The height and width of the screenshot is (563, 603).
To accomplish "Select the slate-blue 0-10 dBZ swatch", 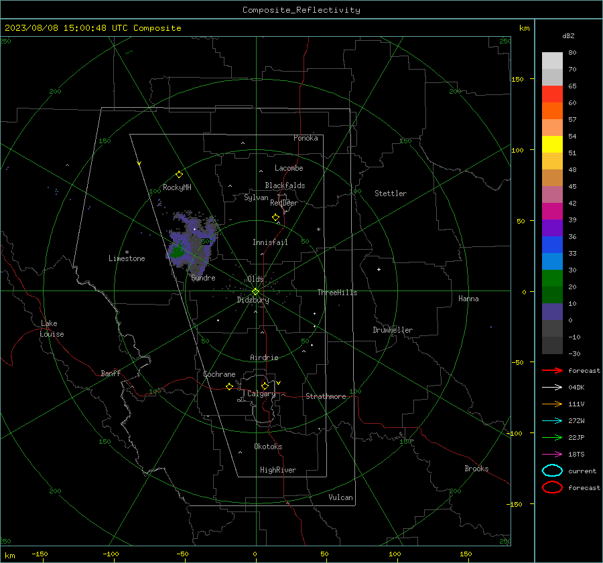I will tap(552, 312).
